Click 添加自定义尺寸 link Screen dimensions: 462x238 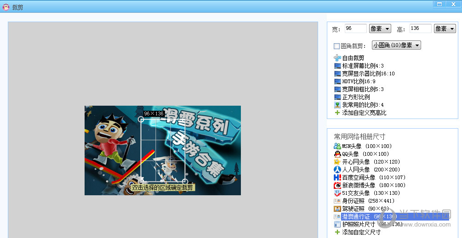pos(361,232)
